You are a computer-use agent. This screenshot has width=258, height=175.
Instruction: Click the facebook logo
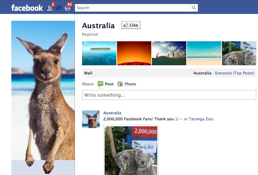pyautogui.click(x=27, y=8)
